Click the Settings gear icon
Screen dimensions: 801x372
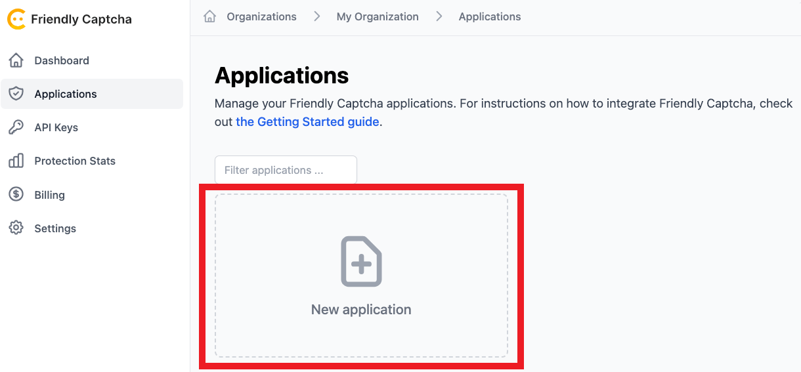[x=16, y=228]
